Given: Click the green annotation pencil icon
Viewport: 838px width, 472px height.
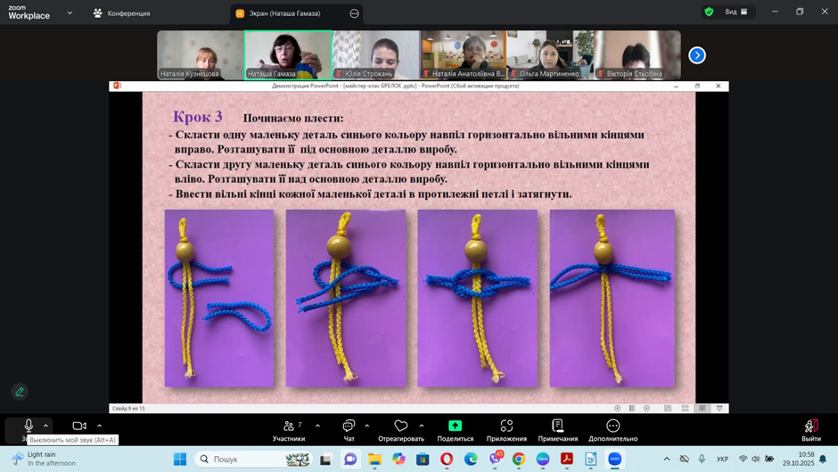Looking at the screenshot, I should (20, 392).
